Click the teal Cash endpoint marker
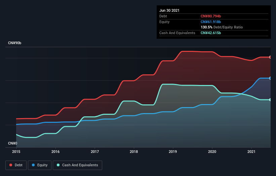This screenshot has width=276, height=176. 270,100
